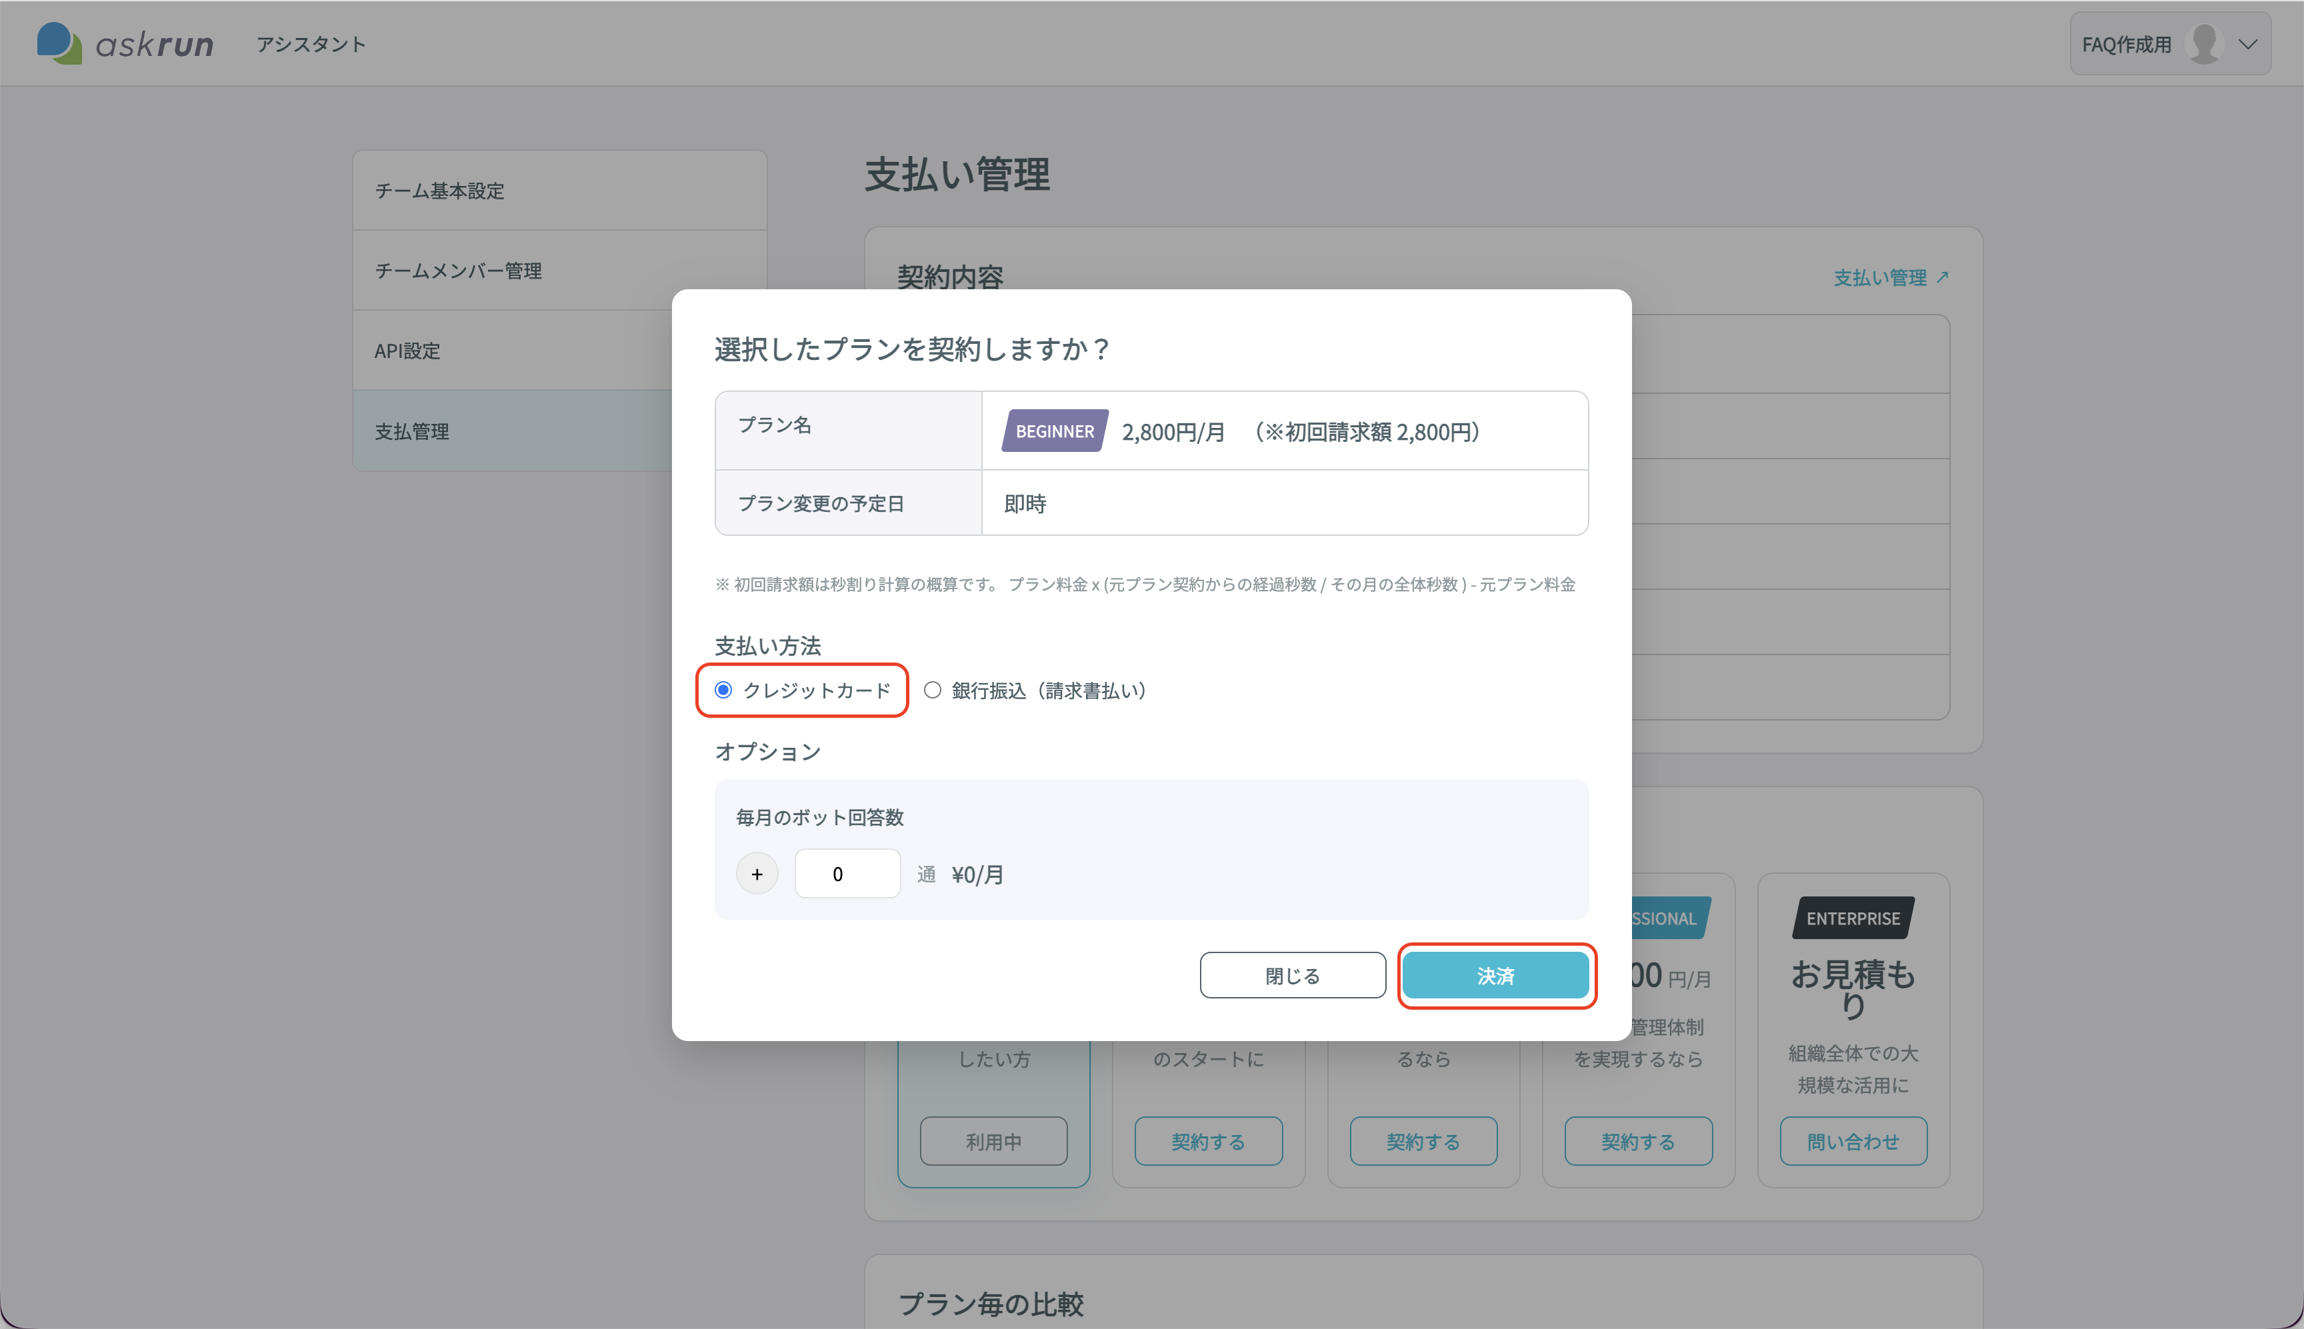
Task: Click the plus stepper for bot responses
Action: 757,874
